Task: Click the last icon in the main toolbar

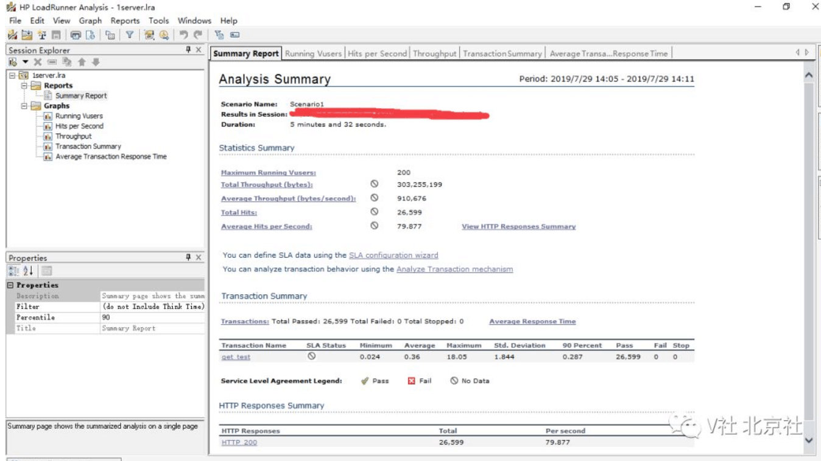Action: coord(234,35)
